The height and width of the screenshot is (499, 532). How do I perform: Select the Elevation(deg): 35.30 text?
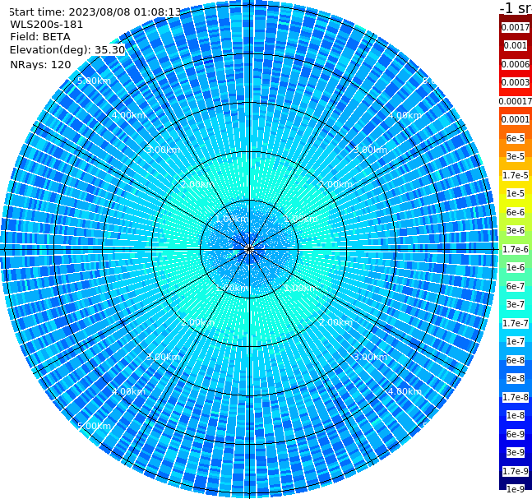coord(67,50)
